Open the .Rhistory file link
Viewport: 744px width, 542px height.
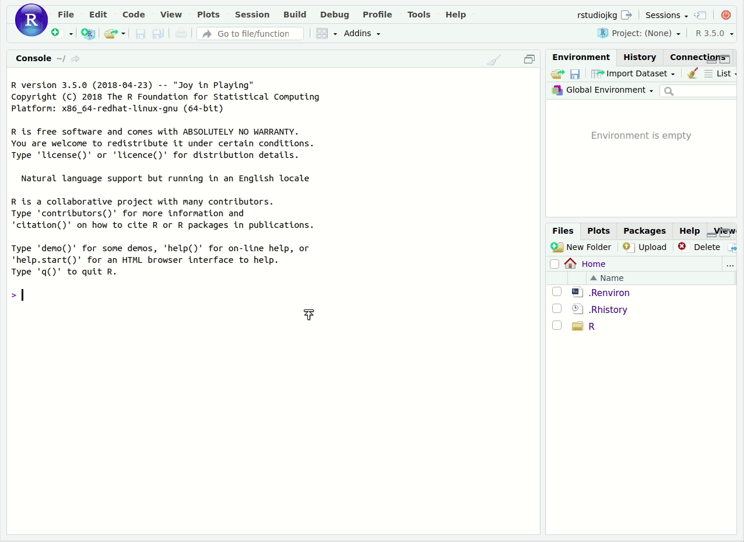608,309
